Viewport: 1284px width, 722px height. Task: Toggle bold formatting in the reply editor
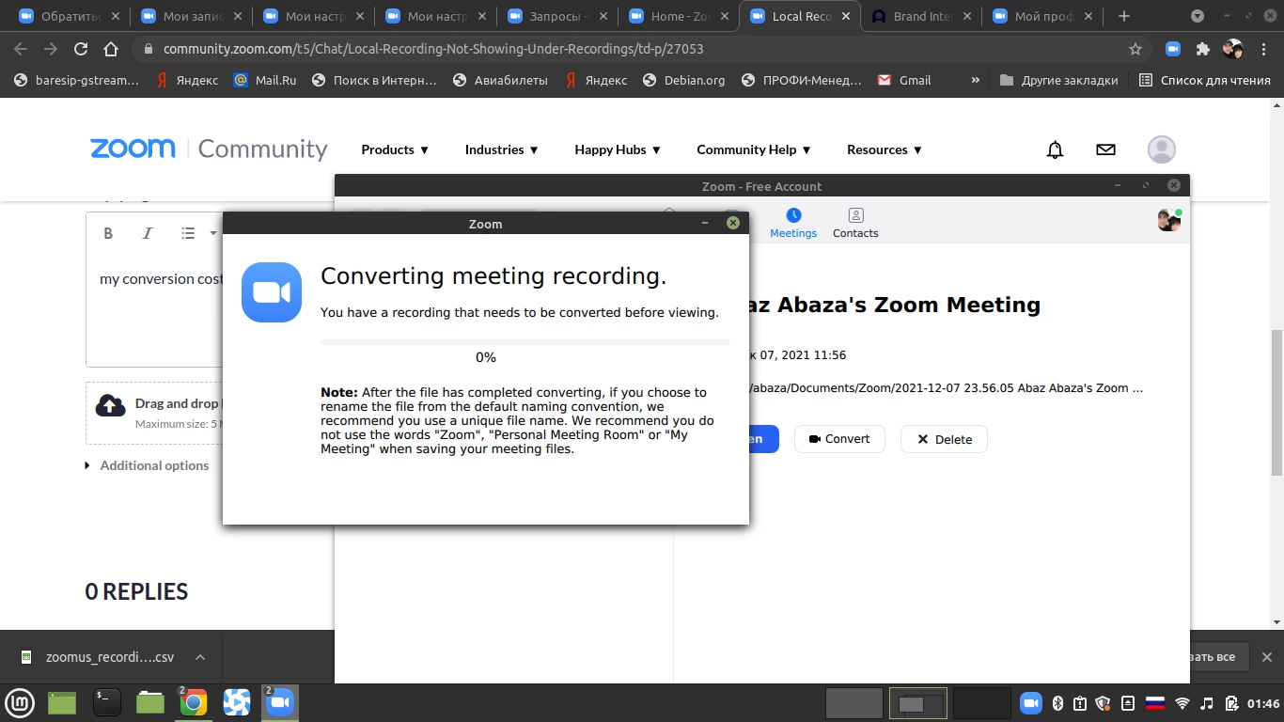(108, 233)
